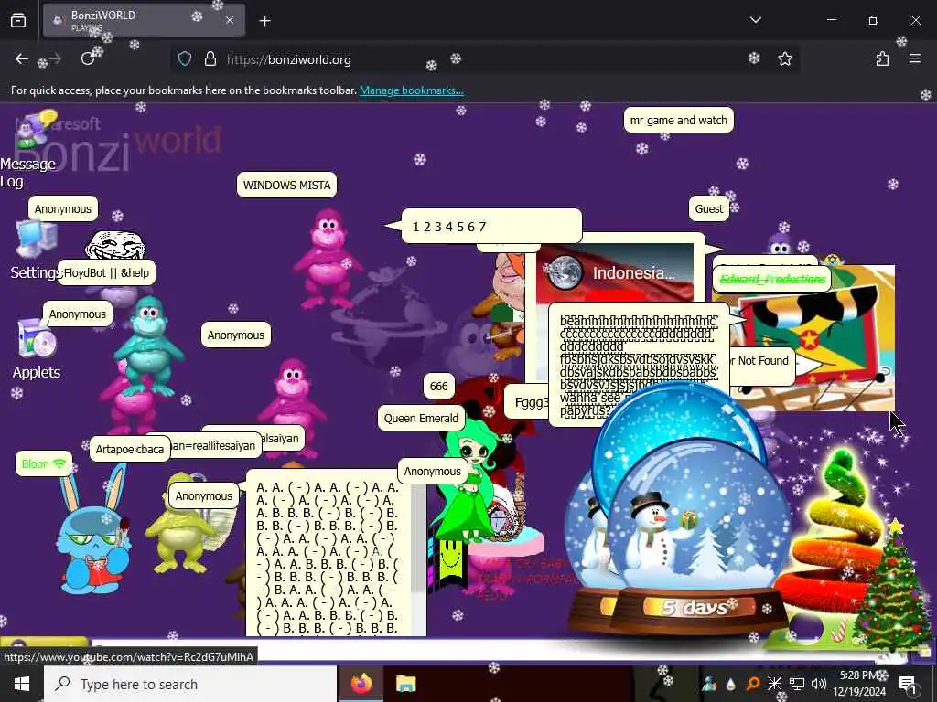Reload the BonziWORLD page
Image resolution: width=937 pixels, height=702 pixels.
(x=88, y=59)
